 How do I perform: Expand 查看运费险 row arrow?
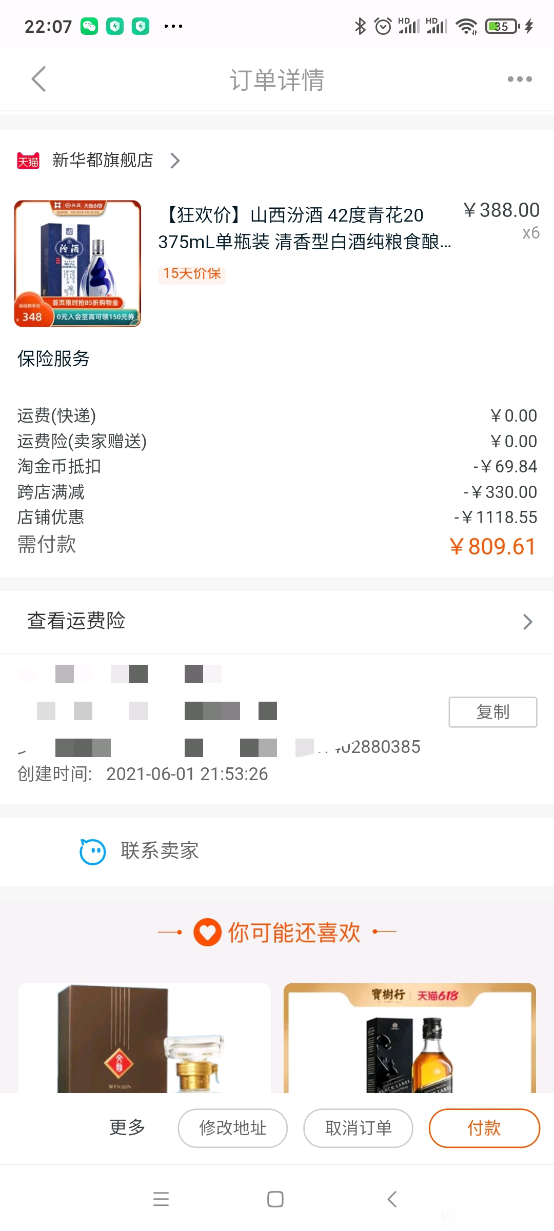click(527, 622)
